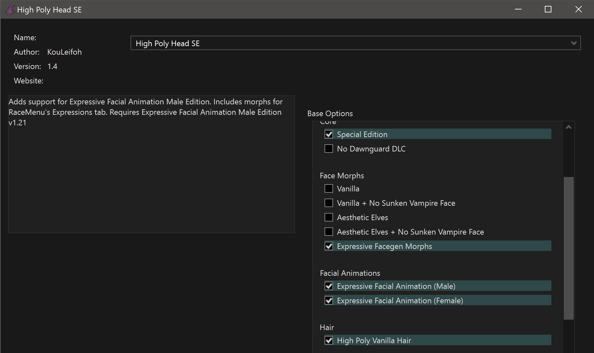Screen dimensions: 594x353
Task: Click the Website label
Action: point(29,81)
